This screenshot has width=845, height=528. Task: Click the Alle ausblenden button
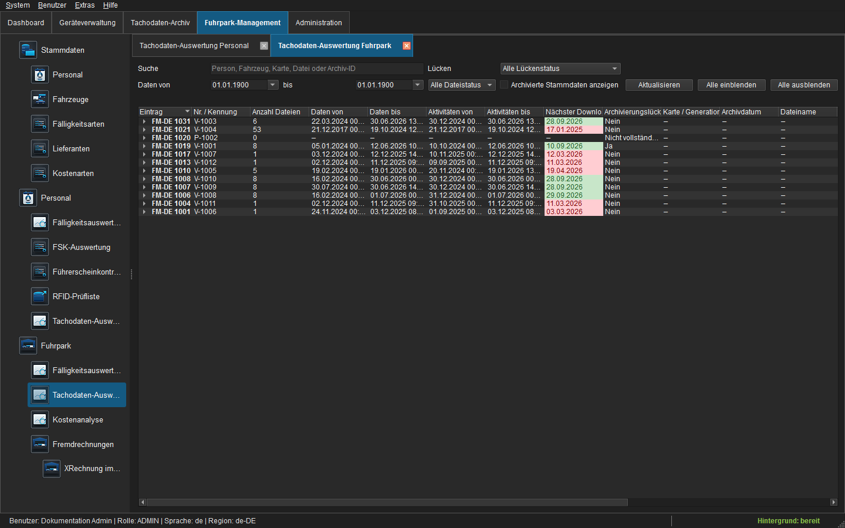point(804,85)
